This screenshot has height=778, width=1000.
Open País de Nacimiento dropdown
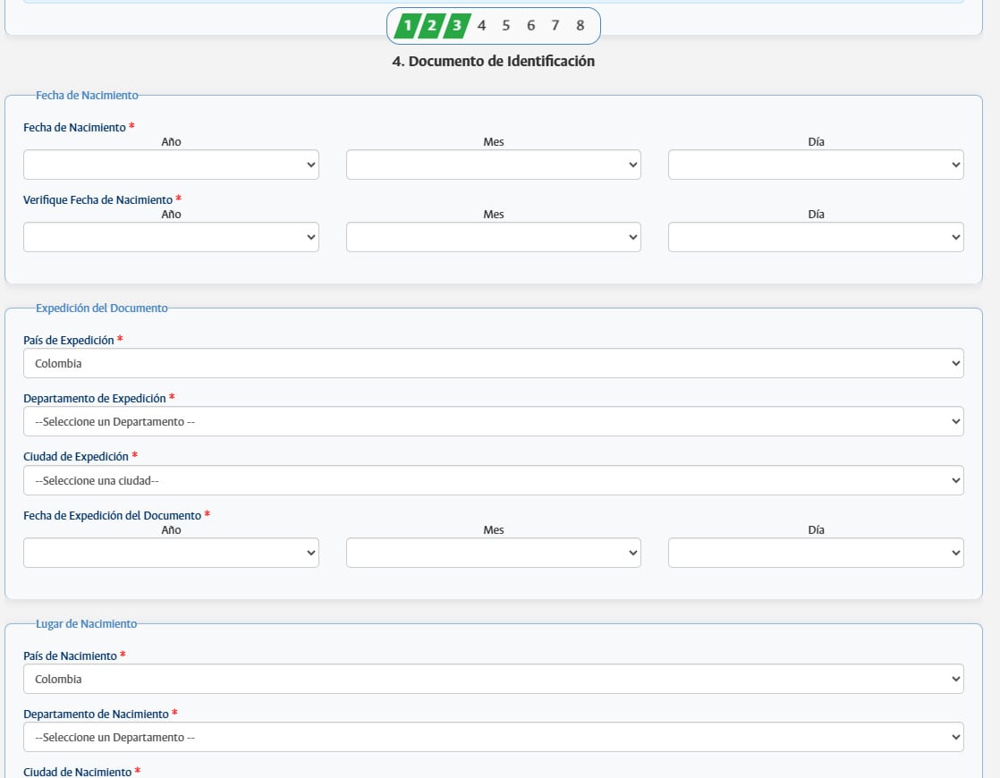493,679
